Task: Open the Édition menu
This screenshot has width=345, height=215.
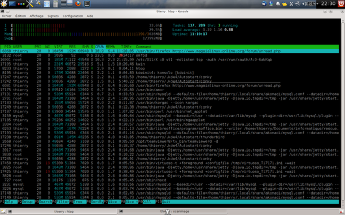Action: tap(21, 16)
